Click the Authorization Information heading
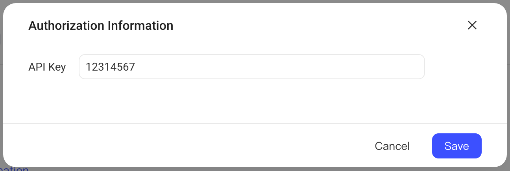Image resolution: width=510 pixels, height=171 pixels. point(101,25)
